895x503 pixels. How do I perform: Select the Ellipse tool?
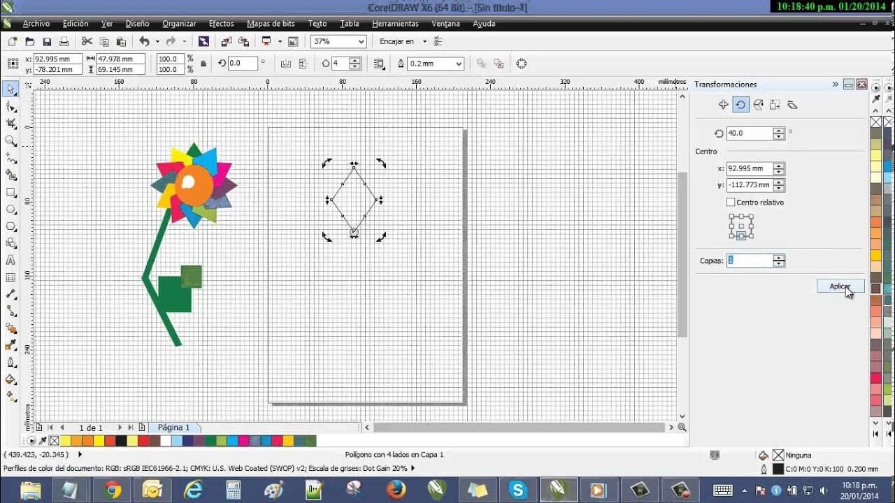coord(10,210)
